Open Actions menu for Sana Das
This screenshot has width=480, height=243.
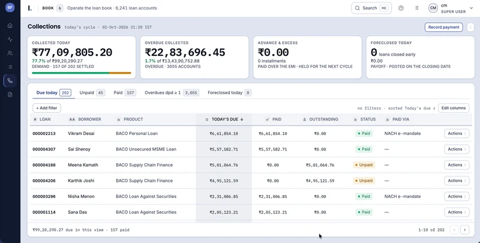457,212
